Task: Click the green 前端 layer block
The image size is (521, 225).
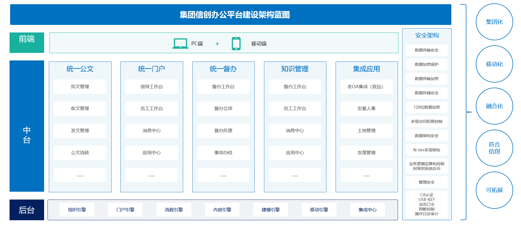Action: (x=27, y=43)
